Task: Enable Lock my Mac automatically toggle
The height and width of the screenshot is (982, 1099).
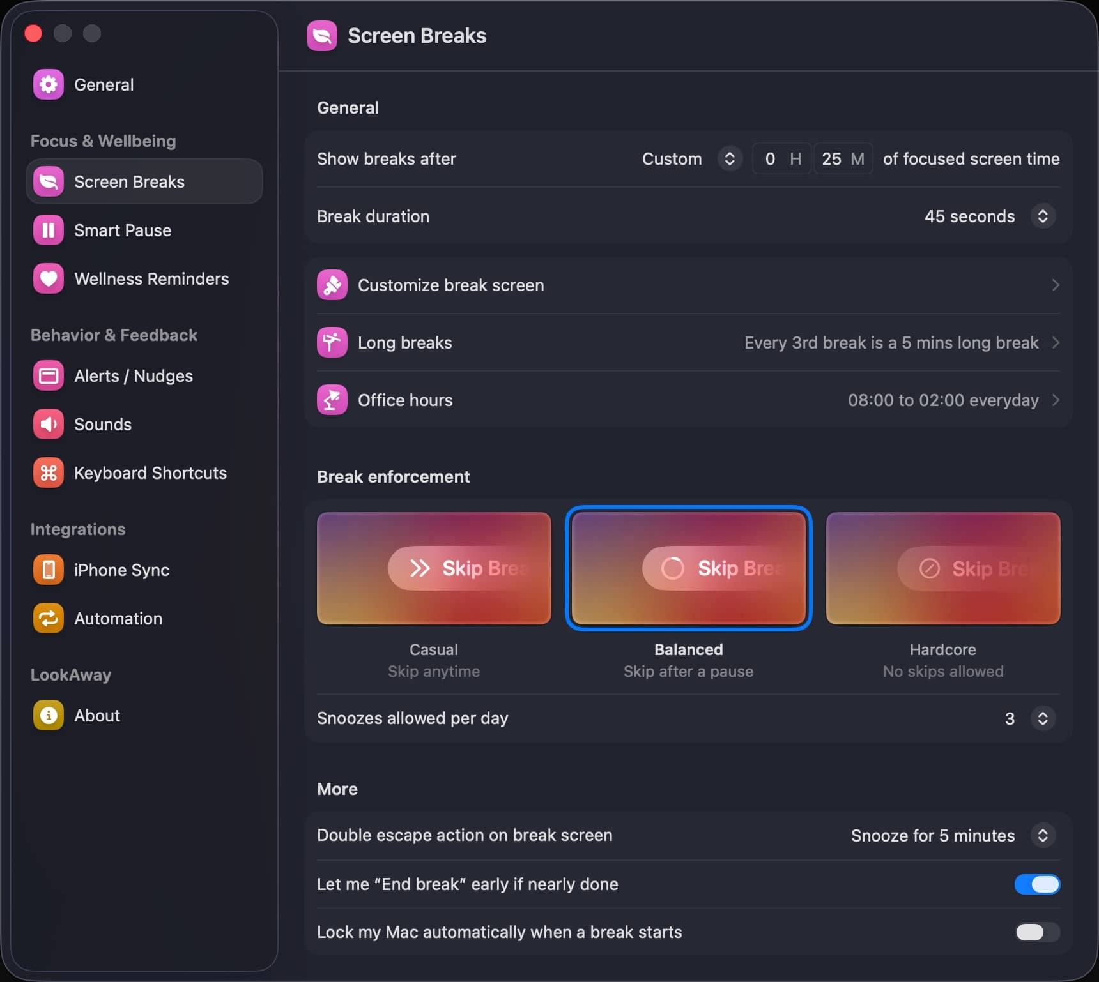Action: [1037, 932]
